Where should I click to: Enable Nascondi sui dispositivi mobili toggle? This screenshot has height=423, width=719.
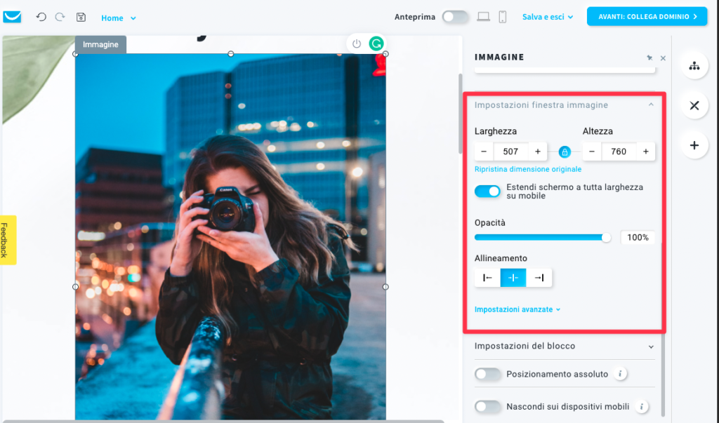[x=487, y=406]
